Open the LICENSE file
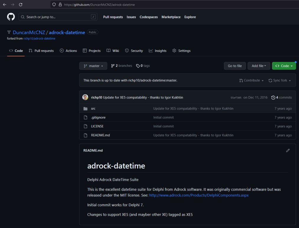 [x=97, y=126]
